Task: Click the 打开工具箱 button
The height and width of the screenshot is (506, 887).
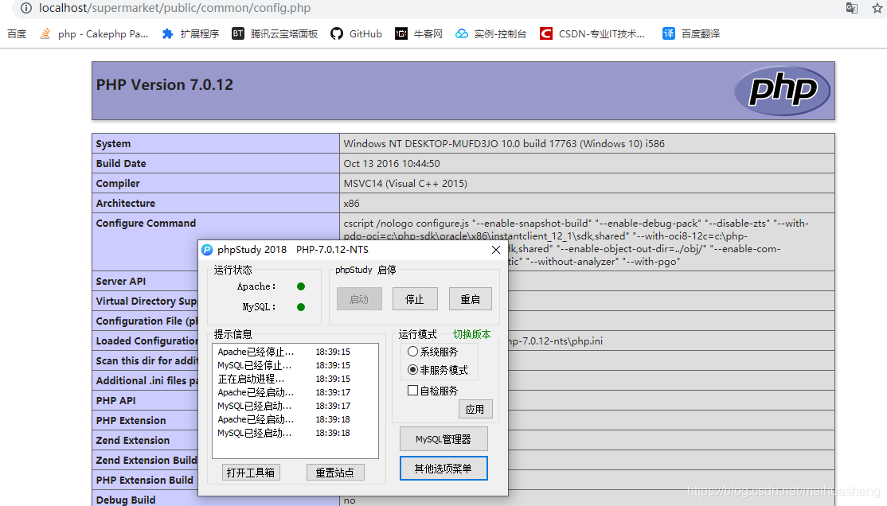Action: pos(251,473)
